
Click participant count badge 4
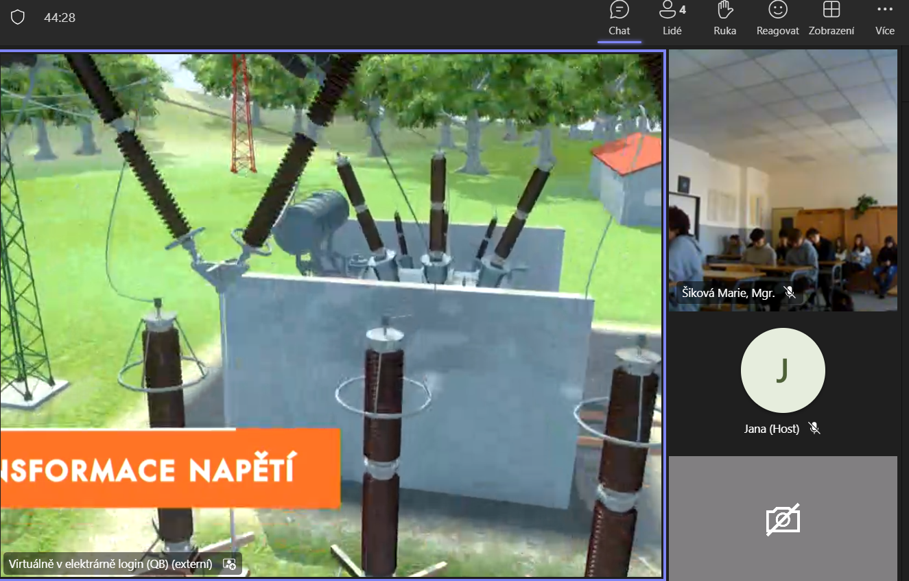[683, 10]
